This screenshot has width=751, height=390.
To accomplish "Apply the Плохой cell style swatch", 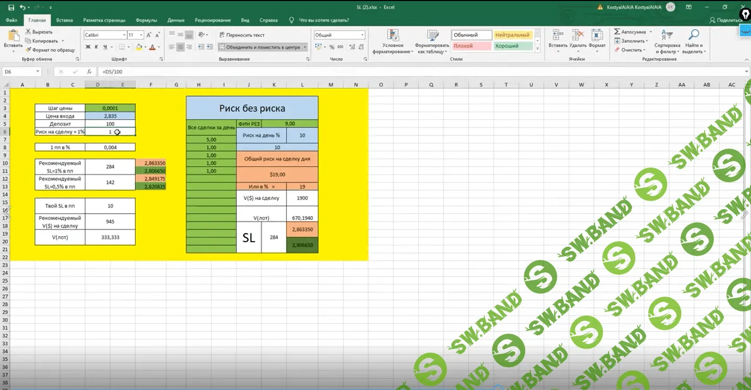I will (x=471, y=46).
